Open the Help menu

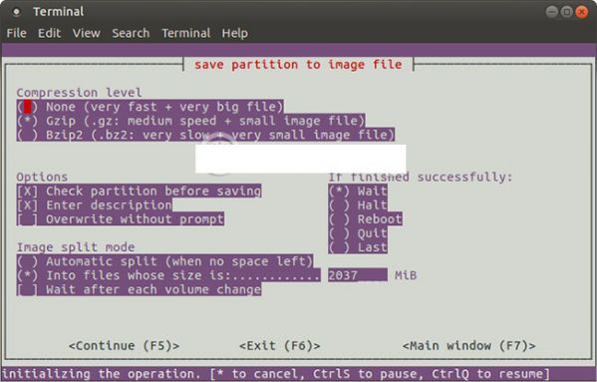coord(234,33)
